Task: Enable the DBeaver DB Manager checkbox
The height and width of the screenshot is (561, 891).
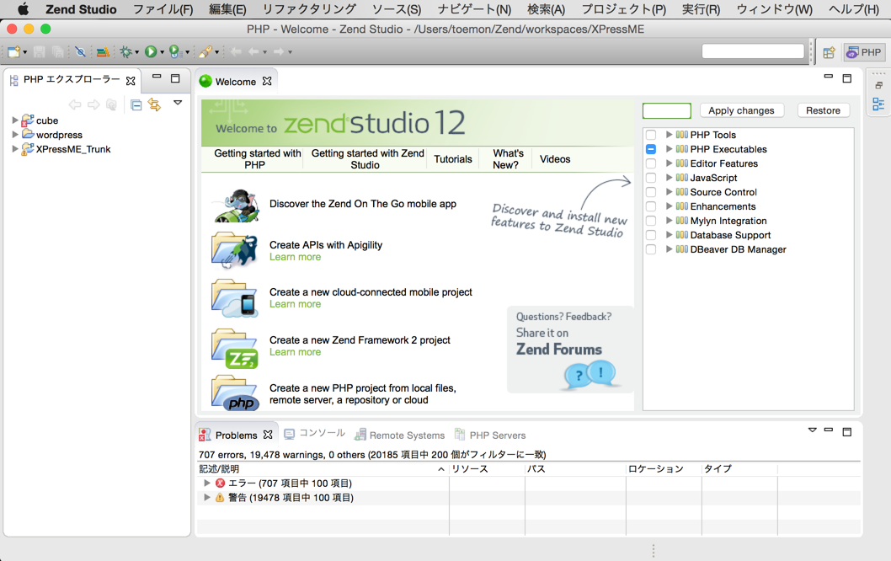Action: pyautogui.click(x=651, y=249)
